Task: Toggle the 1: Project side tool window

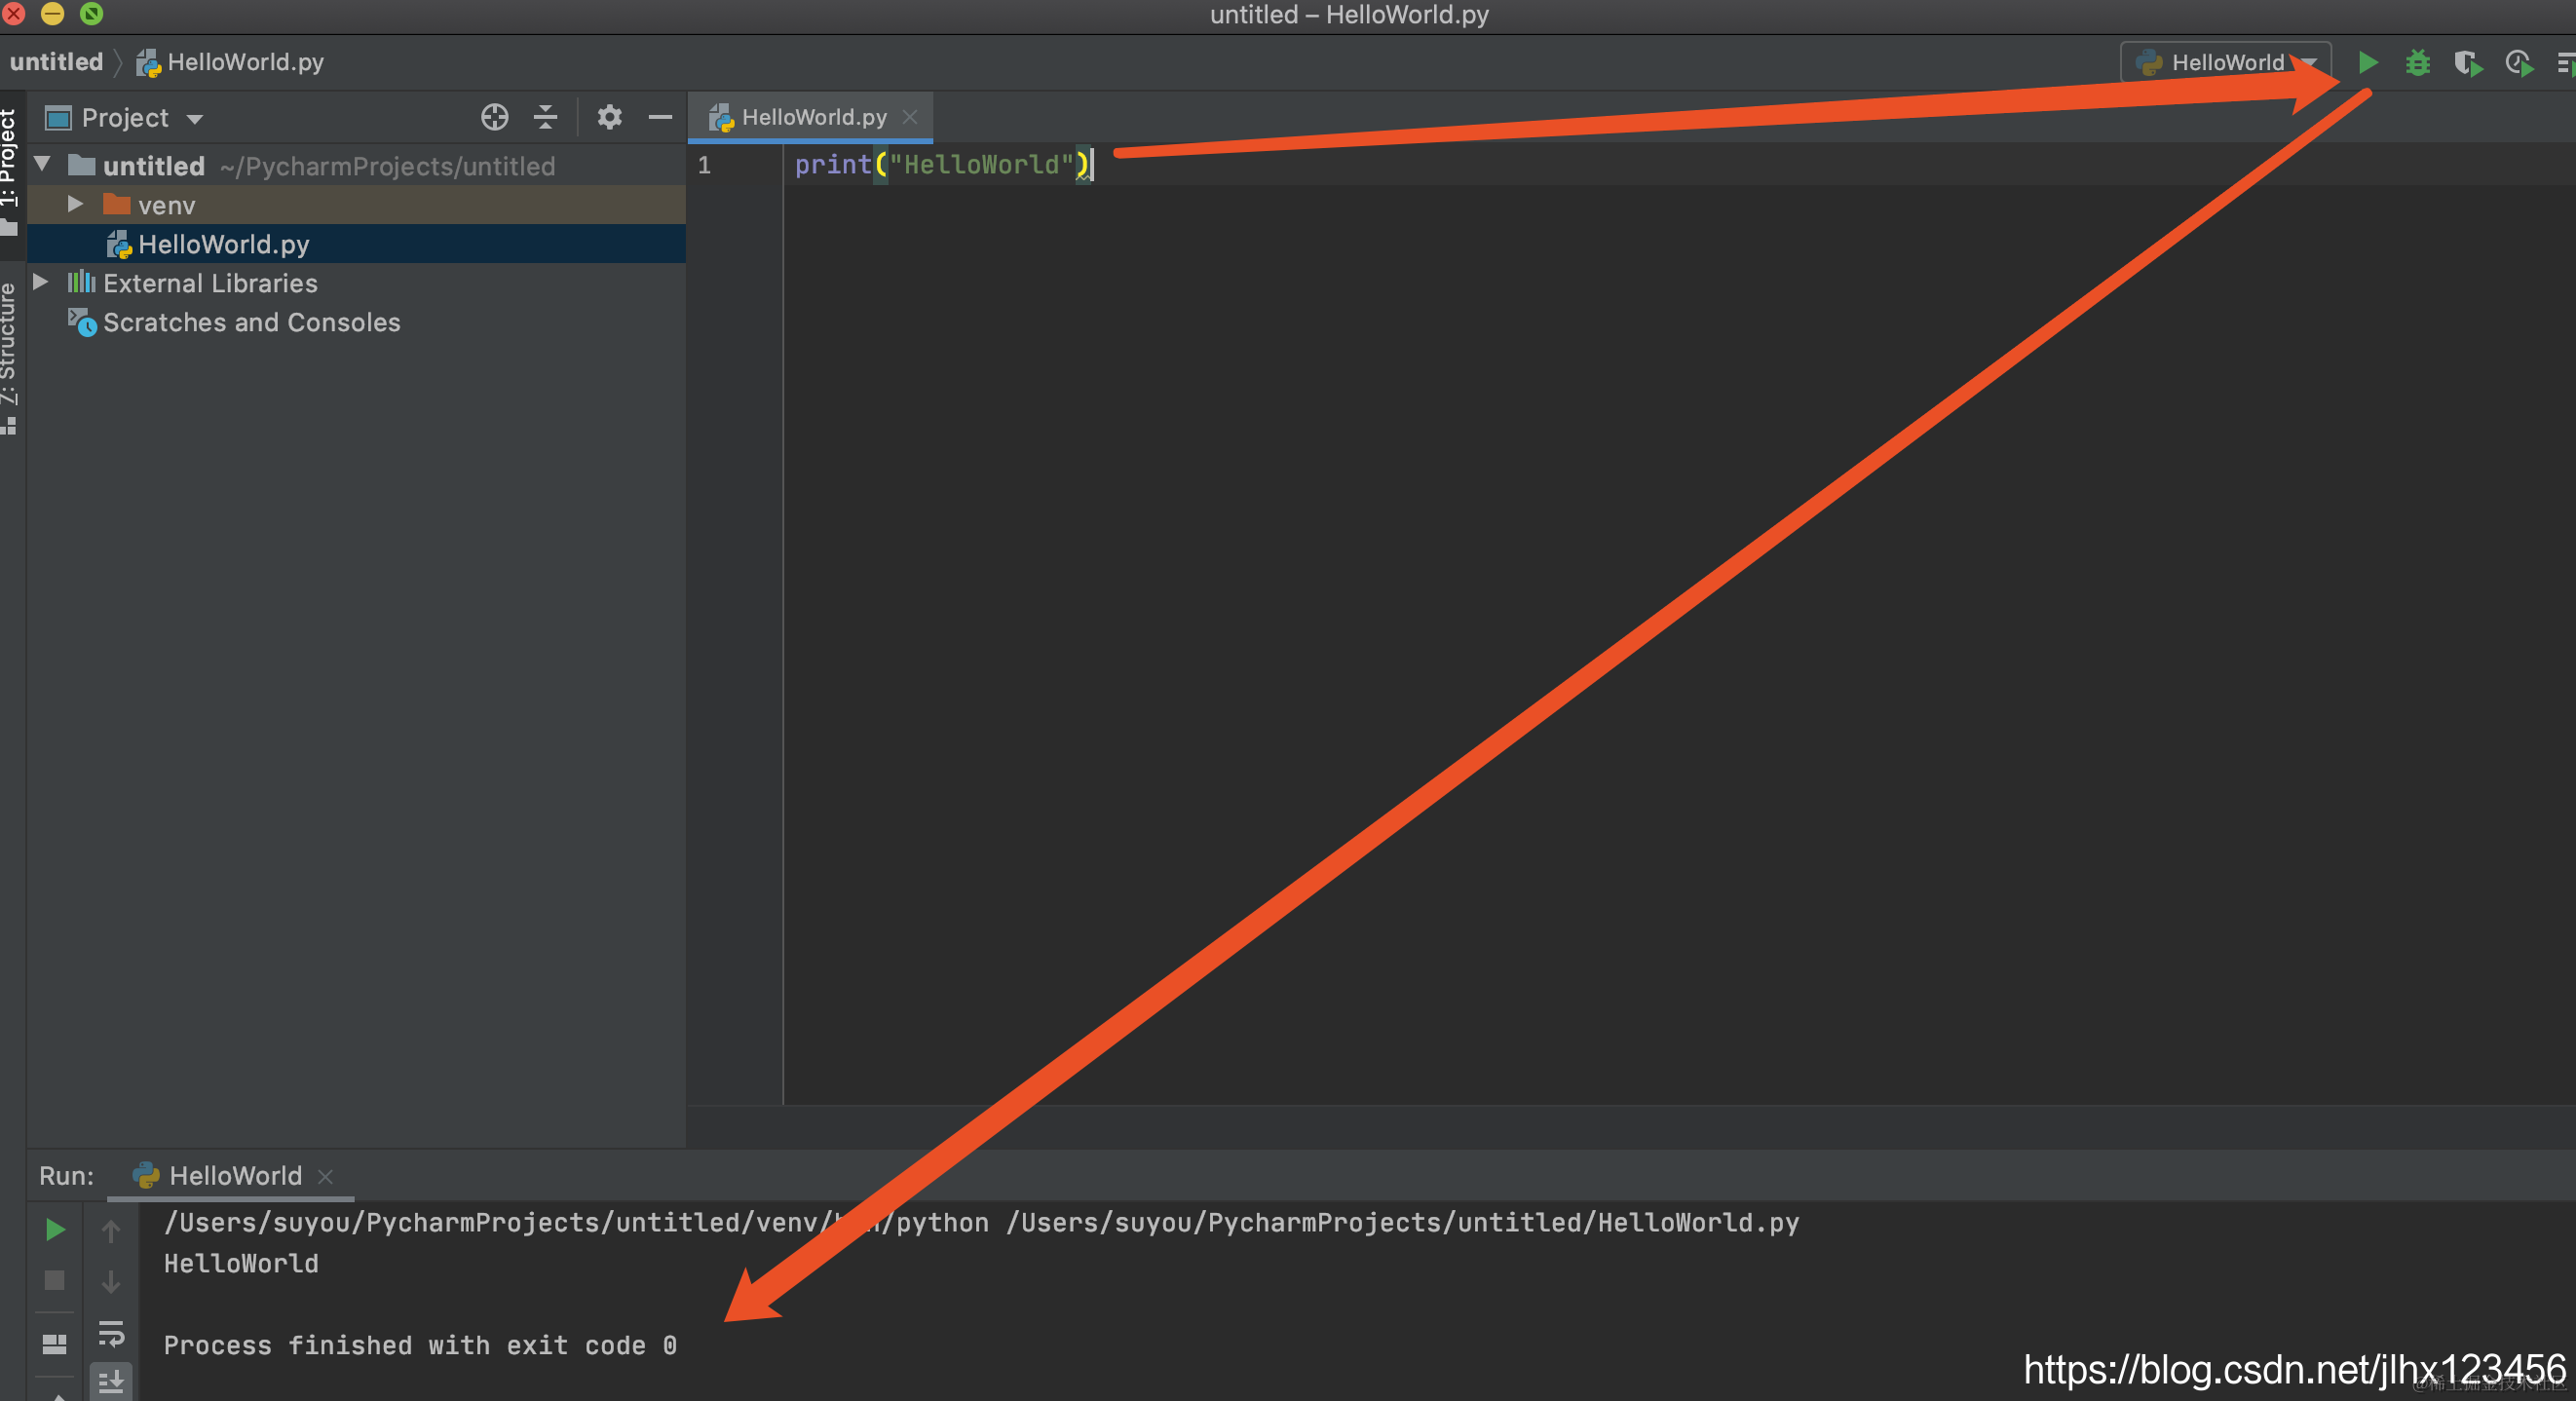Action: tap(9, 160)
